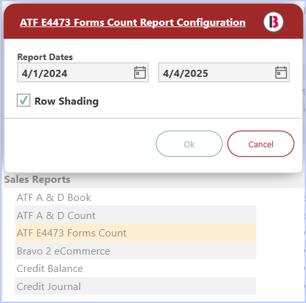Click the 4/4/2025 end date field
This screenshot has width=306, height=303.
click(x=224, y=72)
